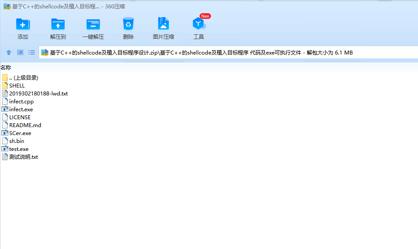Click into the archive path address field
Image resolution: width=418 pixels, height=249 pixels.
click(x=229, y=53)
